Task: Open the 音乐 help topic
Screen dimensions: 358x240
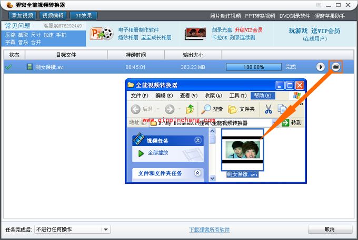Action: pyautogui.click(x=23, y=42)
